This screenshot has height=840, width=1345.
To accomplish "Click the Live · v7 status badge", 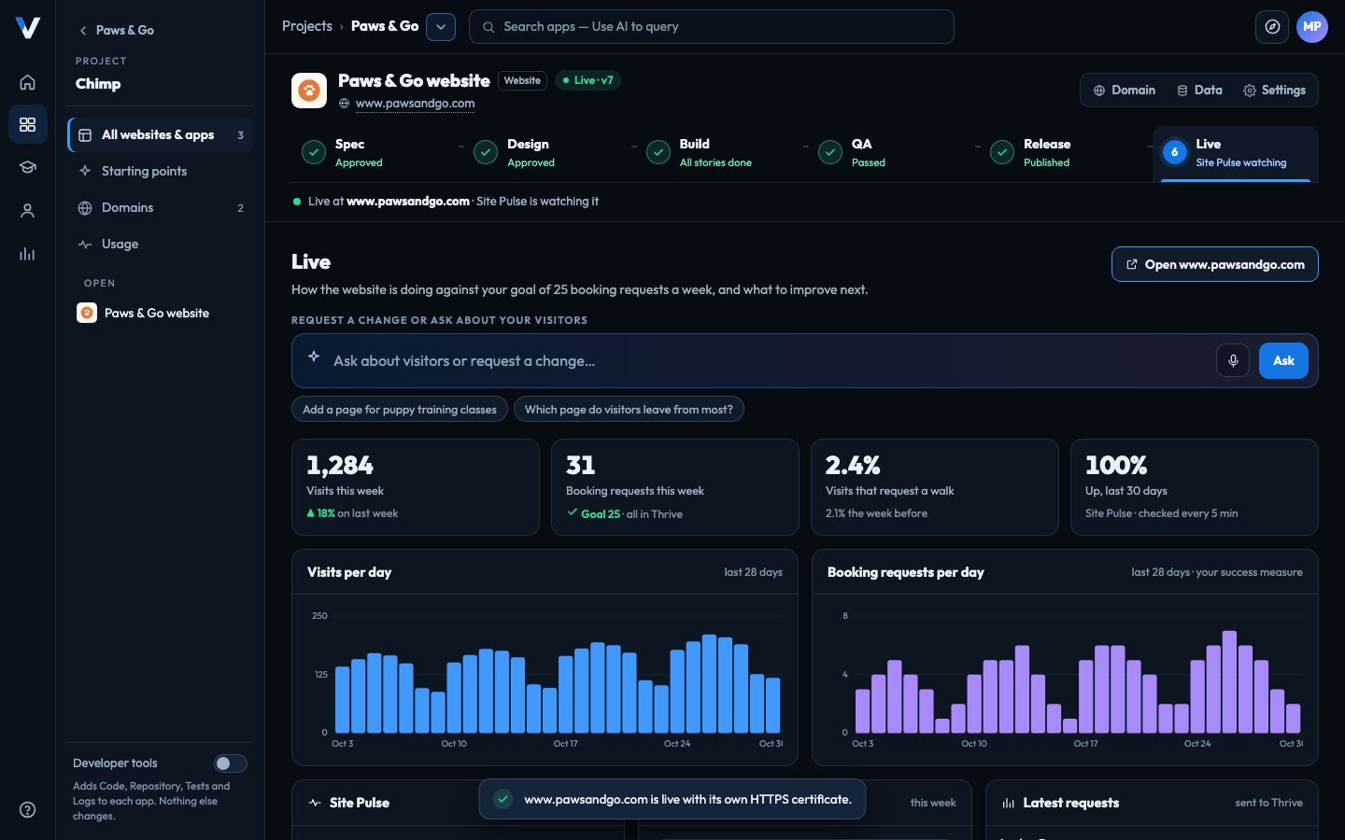I will (x=588, y=80).
